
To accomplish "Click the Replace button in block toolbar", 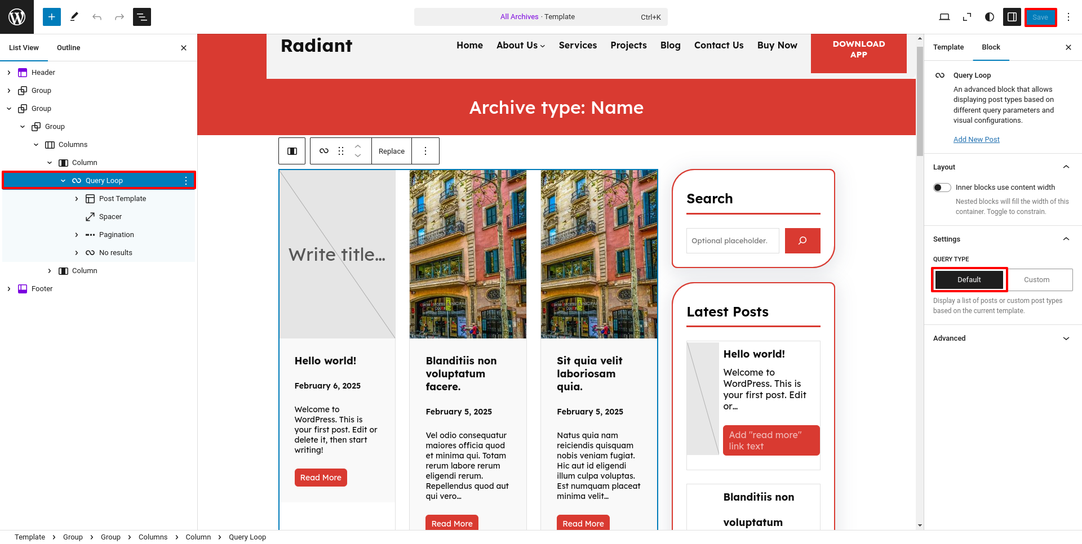I will (392, 151).
